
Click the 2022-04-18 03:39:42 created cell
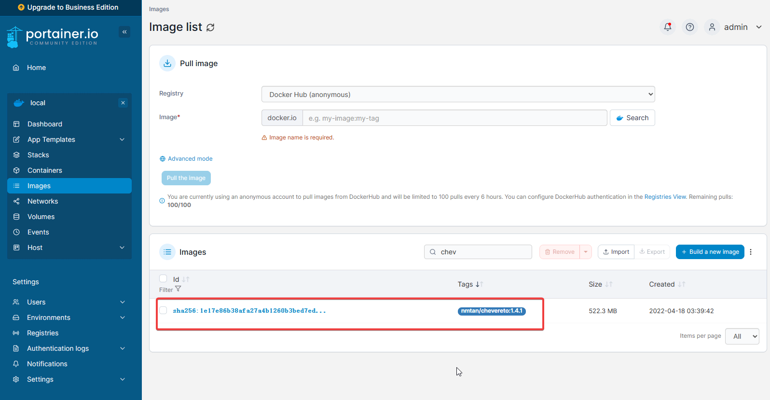[x=681, y=311]
